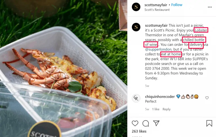Viewport: 216px width, 137px height.
Task: Follow the scottsmayfair account
Action: pyautogui.click(x=177, y=5)
